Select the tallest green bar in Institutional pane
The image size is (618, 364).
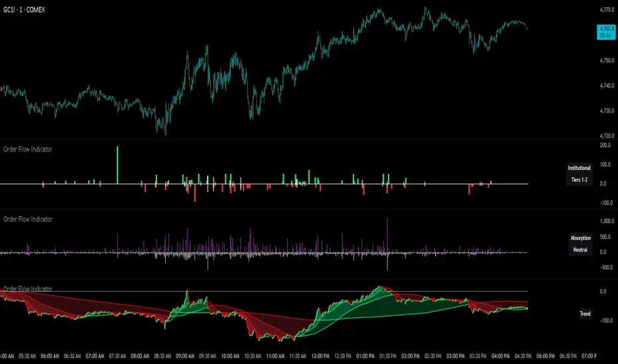117,165
